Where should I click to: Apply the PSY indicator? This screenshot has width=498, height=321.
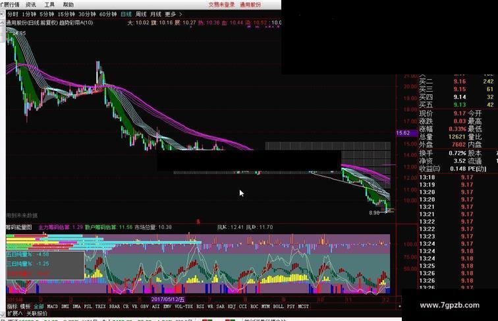[x=290, y=306]
